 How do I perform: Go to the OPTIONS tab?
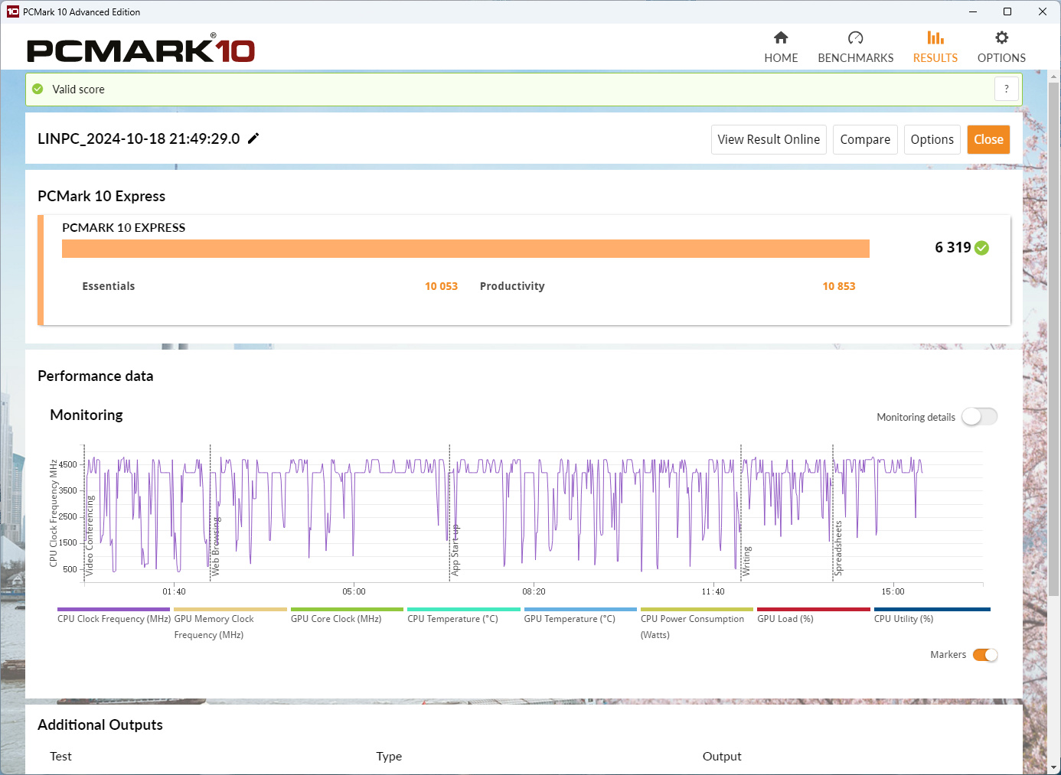(x=1001, y=47)
